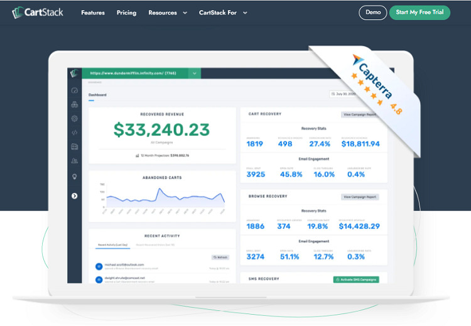
Task: Click the CartStack logo in the header
Action: (x=38, y=13)
